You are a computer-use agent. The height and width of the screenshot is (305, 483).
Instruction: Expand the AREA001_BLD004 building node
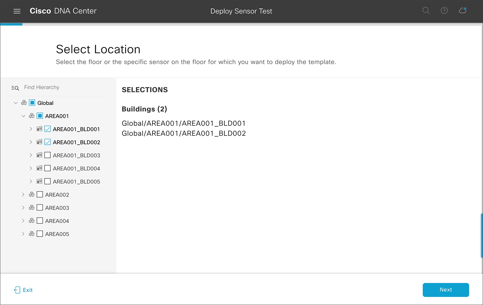(x=31, y=168)
